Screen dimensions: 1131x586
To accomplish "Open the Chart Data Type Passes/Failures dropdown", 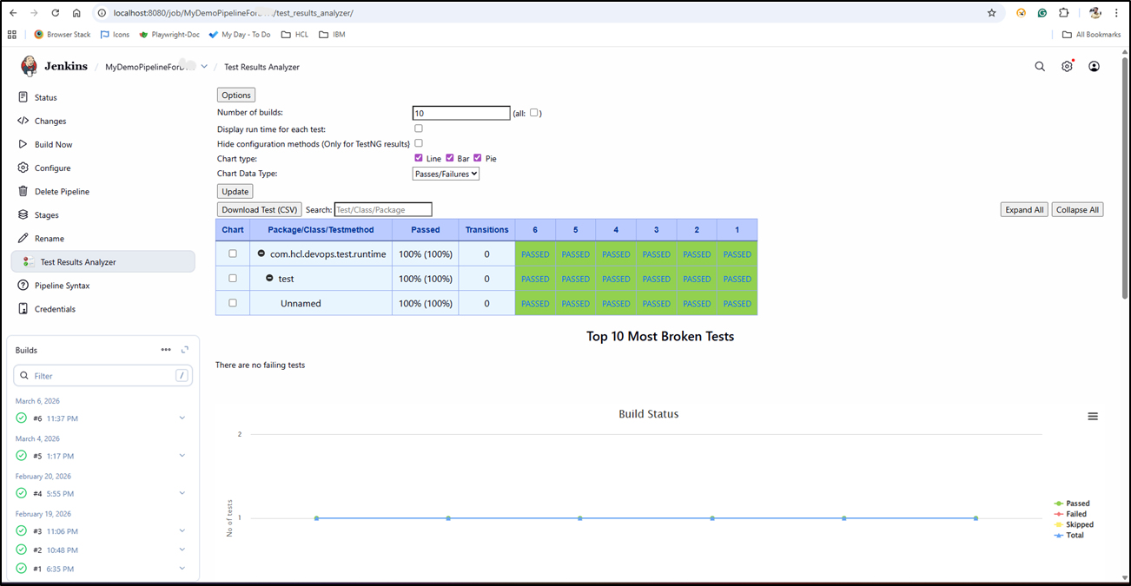I will click(446, 174).
